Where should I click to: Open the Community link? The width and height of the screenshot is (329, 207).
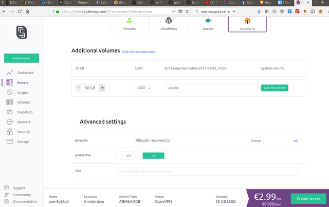click(22, 195)
